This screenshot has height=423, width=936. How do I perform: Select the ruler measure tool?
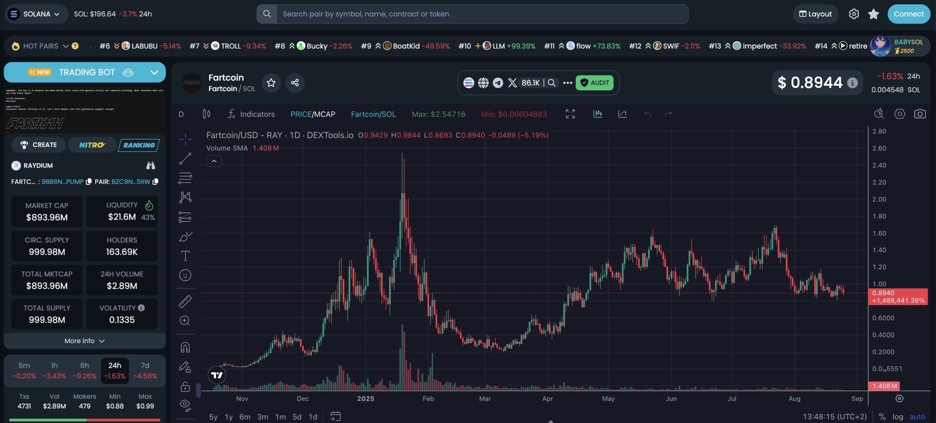tap(185, 301)
